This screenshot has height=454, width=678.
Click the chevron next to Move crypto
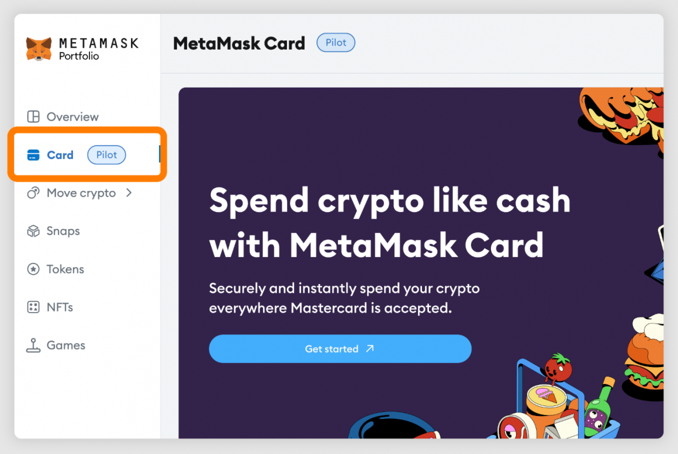[130, 192]
